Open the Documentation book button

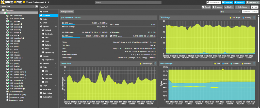click(213, 2)
